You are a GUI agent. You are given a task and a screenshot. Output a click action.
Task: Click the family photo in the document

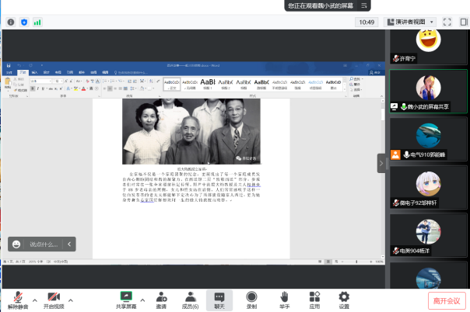[191, 131]
